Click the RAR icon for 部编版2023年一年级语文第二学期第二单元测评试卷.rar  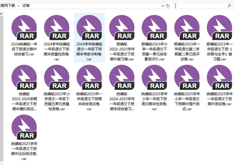[x=187, y=28]
